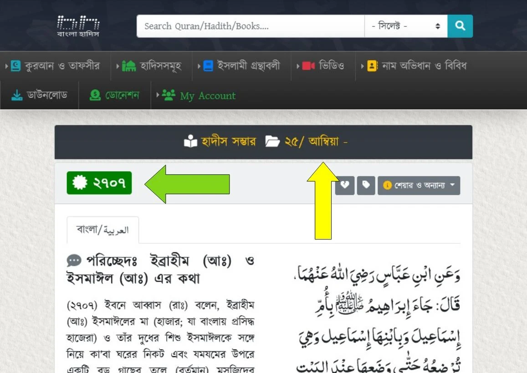Click the users group icon

[169, 95]
